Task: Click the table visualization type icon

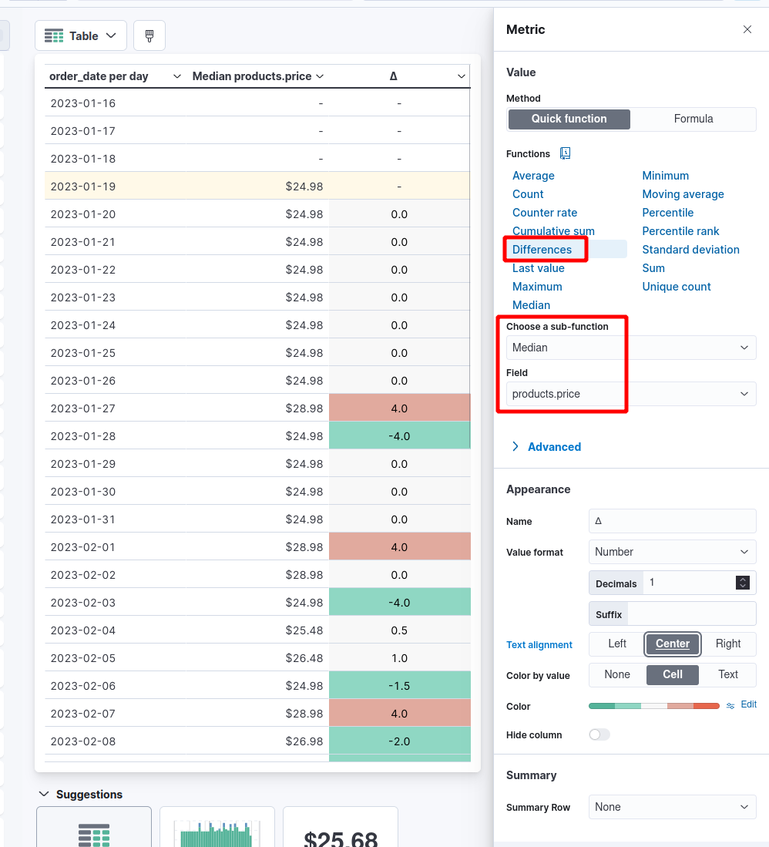Action: click(x=54, y=36)
